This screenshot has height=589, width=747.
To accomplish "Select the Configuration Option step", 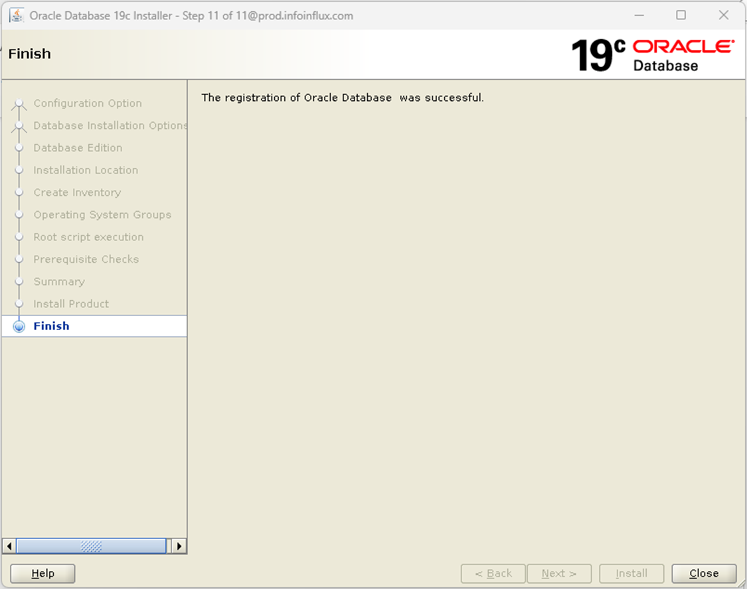I will coord(87,104).
